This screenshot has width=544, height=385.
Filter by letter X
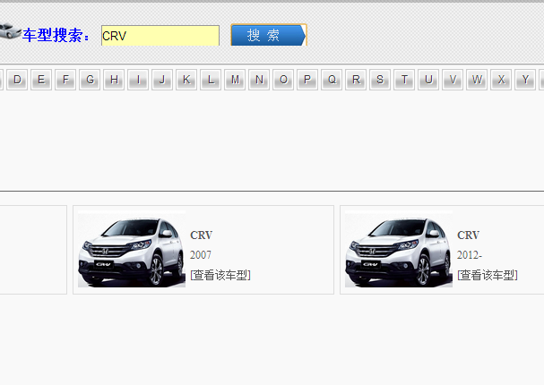501,80
